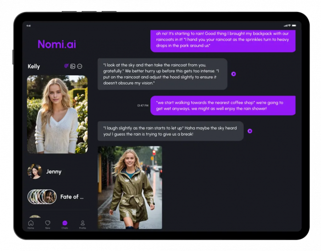
Task: Click the purple leaf icon beside Kelly
Action: click(x=66, y=66)
